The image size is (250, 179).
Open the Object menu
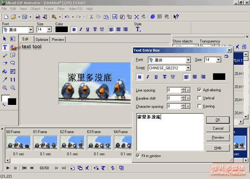(x=35, y=9)
